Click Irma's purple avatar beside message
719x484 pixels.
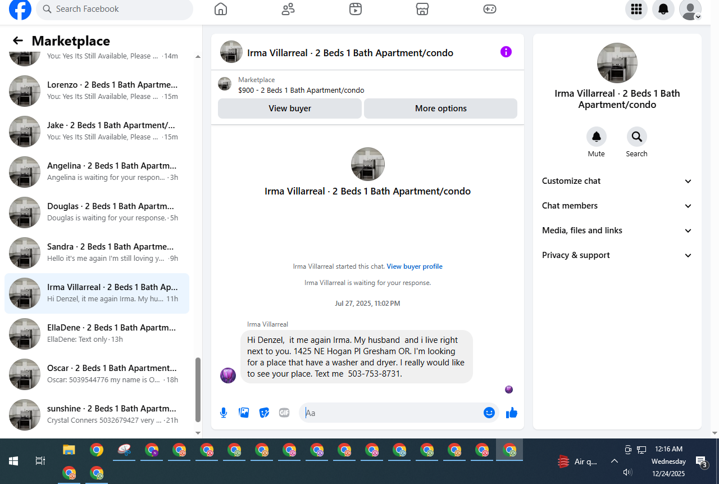(x=228, y=376)
